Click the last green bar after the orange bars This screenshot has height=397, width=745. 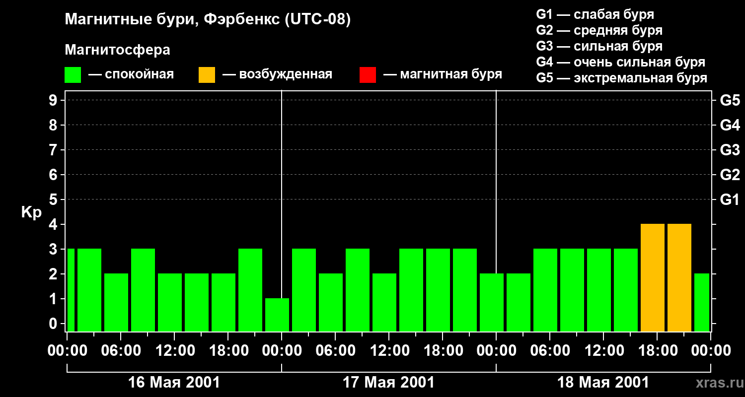click(x=702, y=303)
